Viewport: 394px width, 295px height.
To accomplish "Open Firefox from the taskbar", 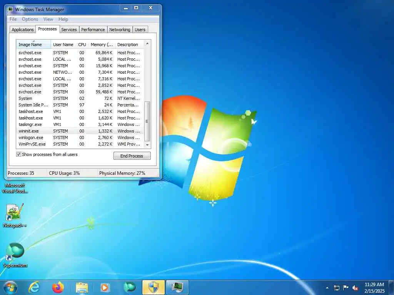I will tap(58, 287).
